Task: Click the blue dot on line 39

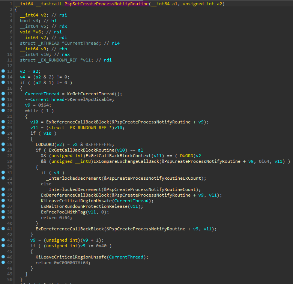Action: [3, 217]
